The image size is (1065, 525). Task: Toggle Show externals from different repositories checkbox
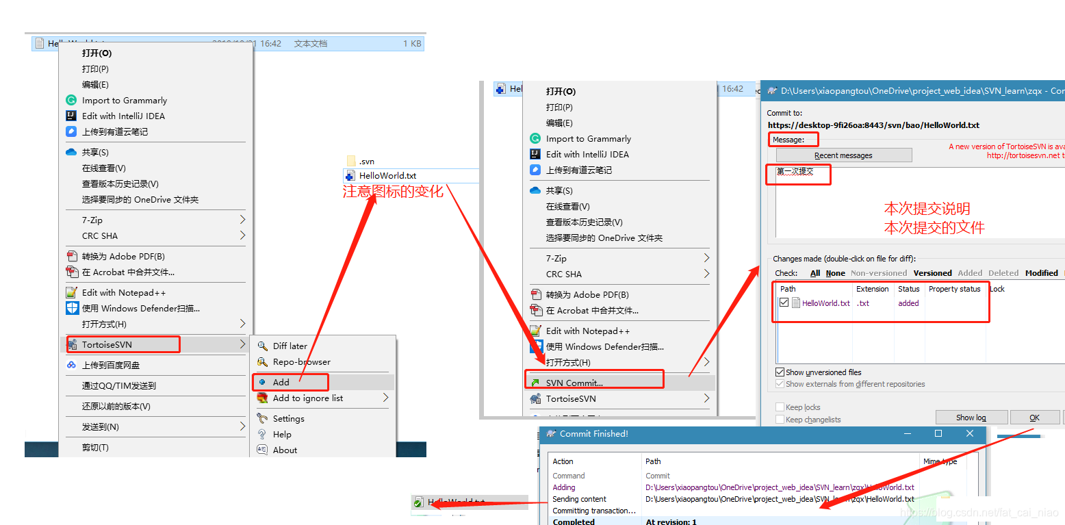[x=780, y=384]
